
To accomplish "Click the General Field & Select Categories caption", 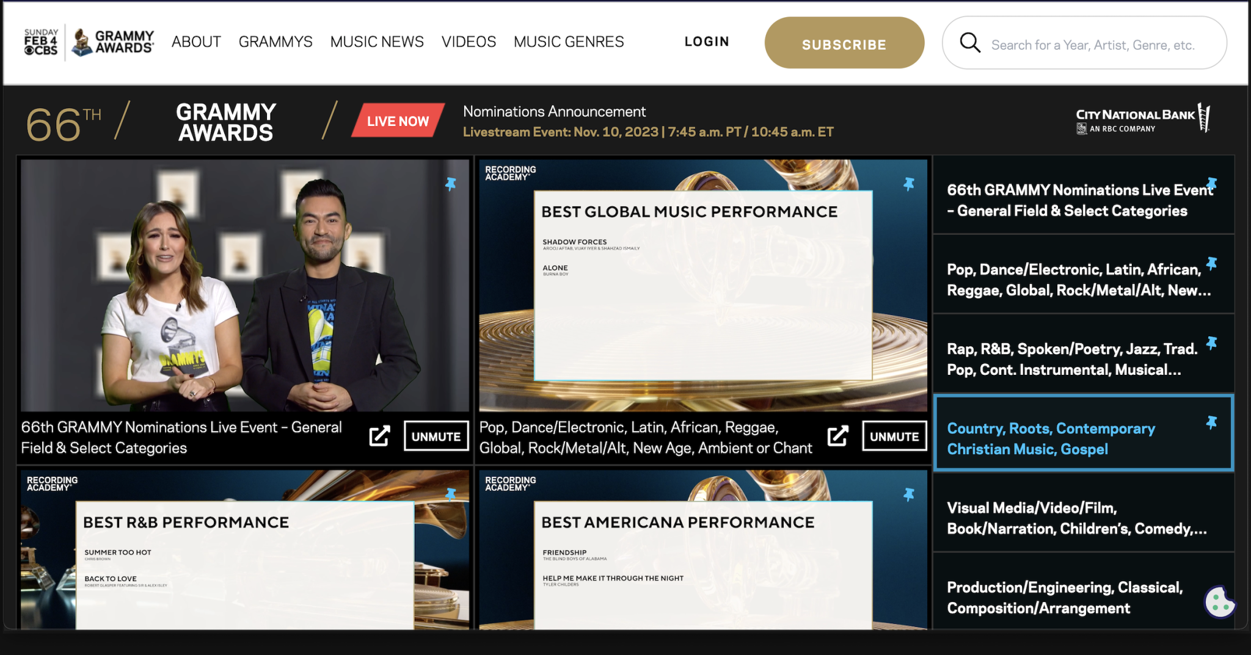I will (181, 438).
